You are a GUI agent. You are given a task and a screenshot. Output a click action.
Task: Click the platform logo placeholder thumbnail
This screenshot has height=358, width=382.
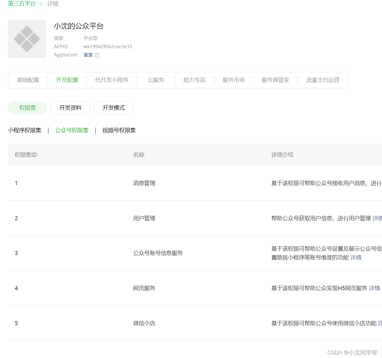click(x=27, y=39)
